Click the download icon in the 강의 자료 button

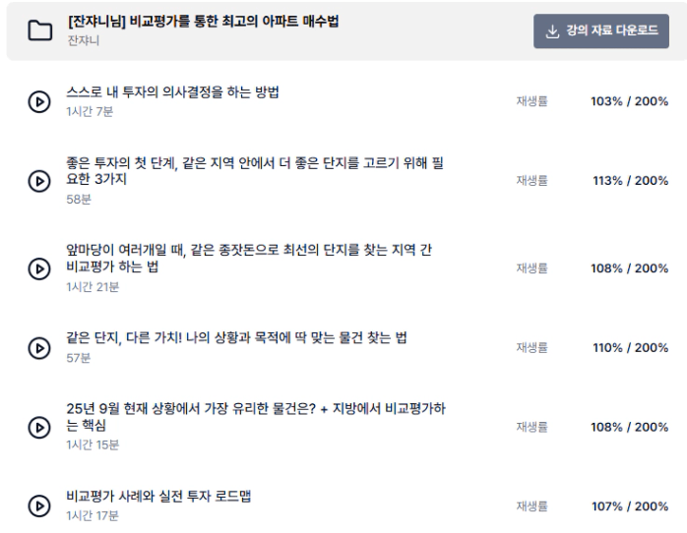click(552, 31)
